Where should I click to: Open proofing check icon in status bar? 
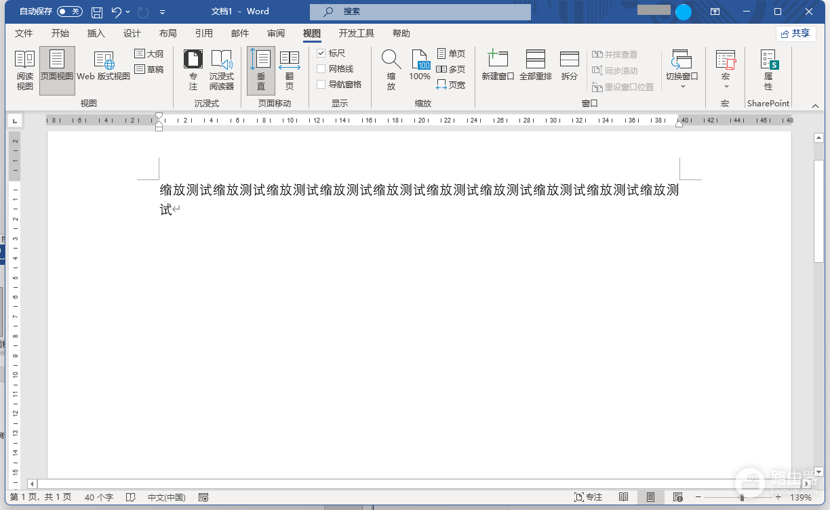[131, 497]
